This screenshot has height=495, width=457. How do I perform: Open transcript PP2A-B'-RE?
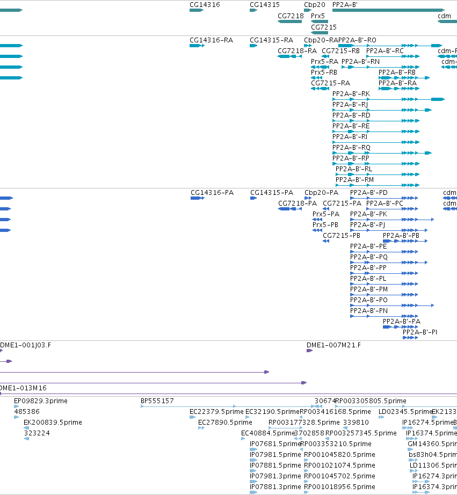click(351, 126)
